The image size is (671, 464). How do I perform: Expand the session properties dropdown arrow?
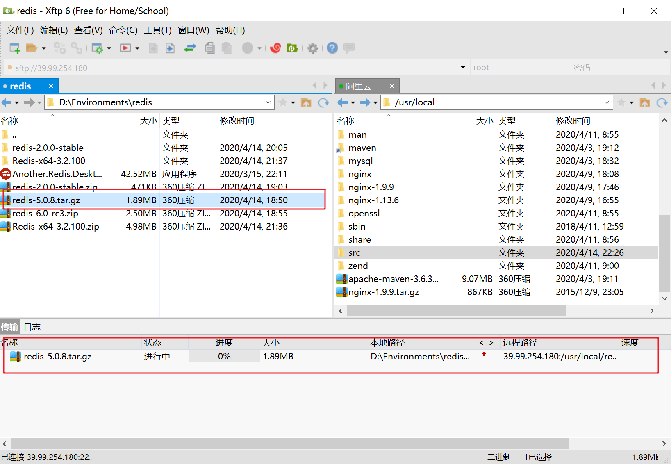click(x=109, y=48)
